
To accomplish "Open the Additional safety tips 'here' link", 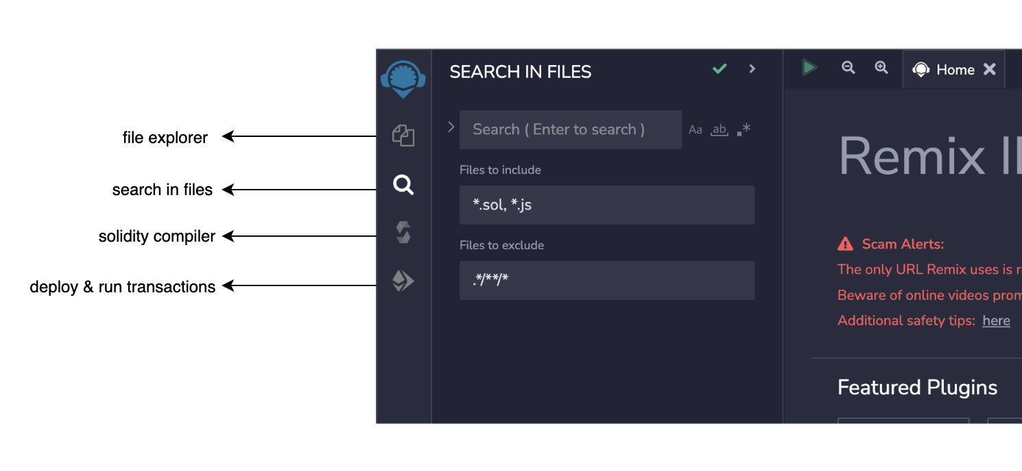I will tap(996, 320).
